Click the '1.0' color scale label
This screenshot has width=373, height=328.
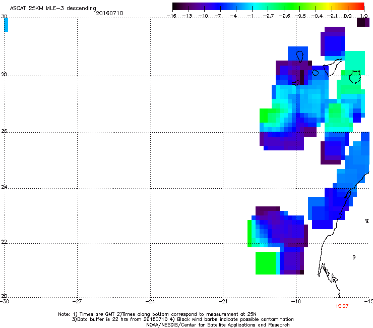point(364,16)
